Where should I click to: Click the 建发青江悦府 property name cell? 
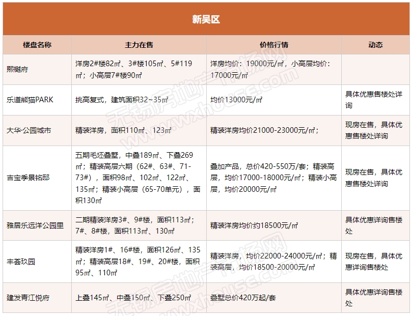(37, 298)
